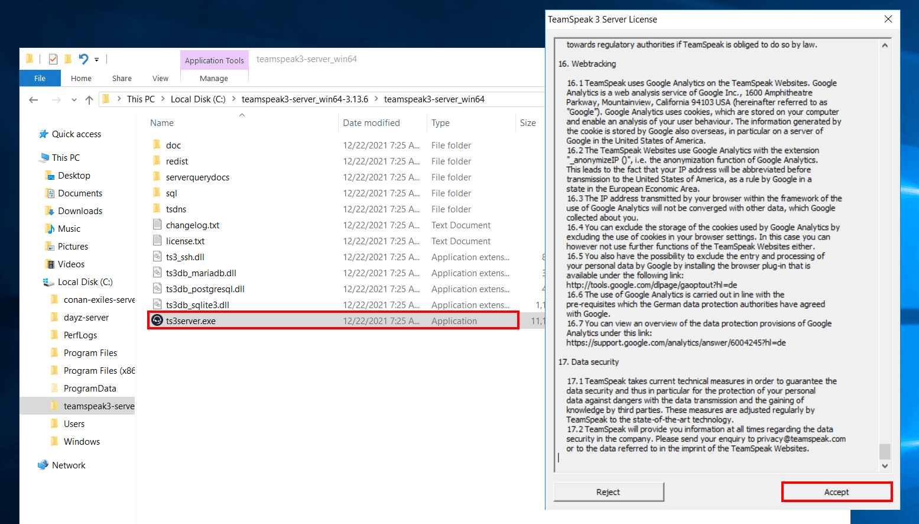Accept the TeamSpeak server license
This screenshot has width=919, height=524.
836,492
